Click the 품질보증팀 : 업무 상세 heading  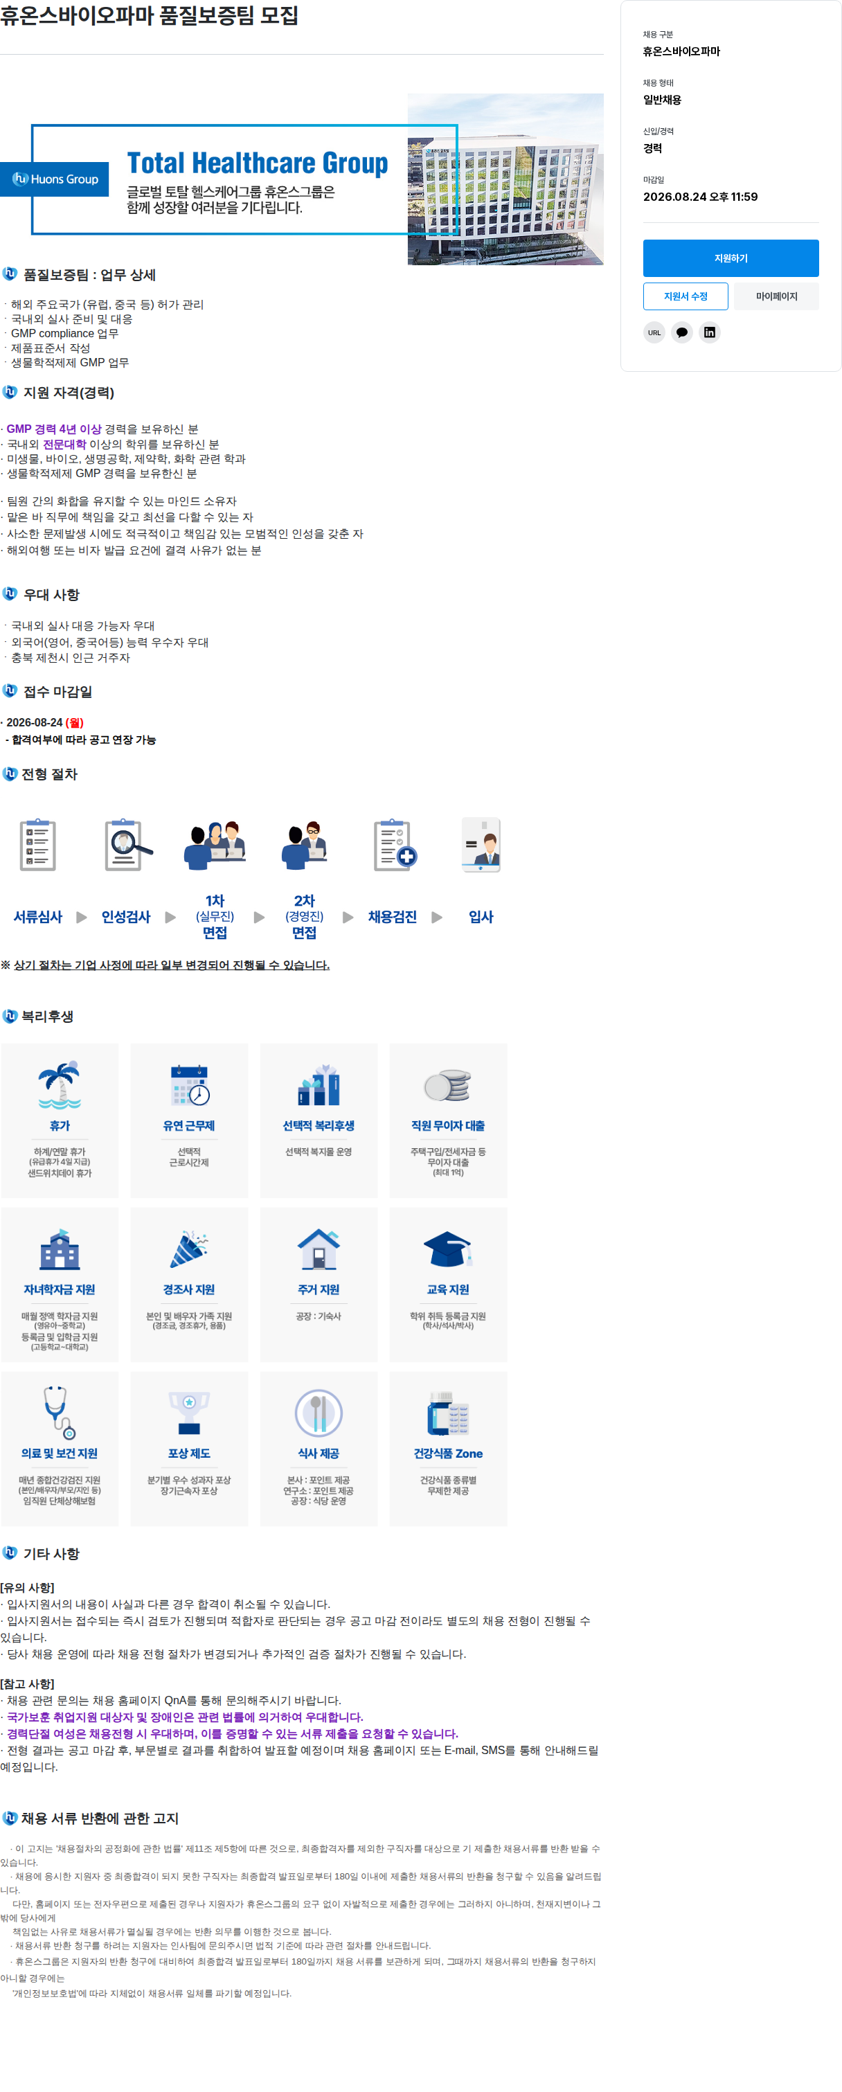click(x=89, y=274)
